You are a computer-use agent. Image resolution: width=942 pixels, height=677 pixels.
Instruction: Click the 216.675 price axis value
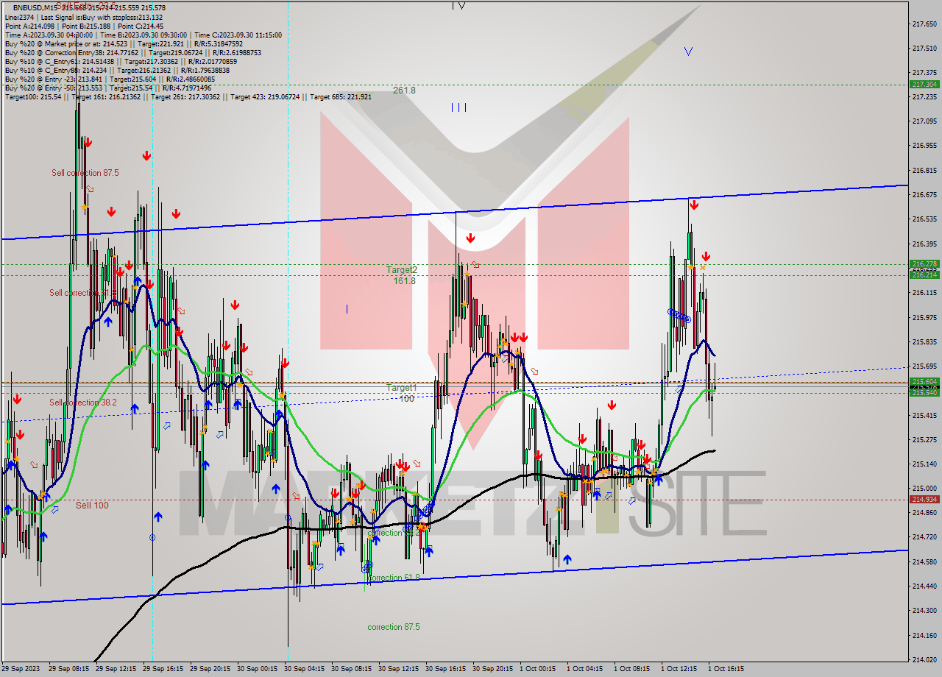(x=924, y=194)
